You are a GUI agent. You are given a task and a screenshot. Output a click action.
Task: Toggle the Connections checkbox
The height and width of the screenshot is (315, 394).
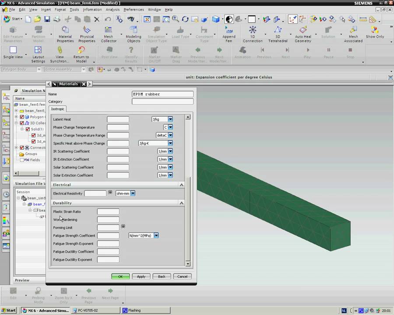[21, 148]
